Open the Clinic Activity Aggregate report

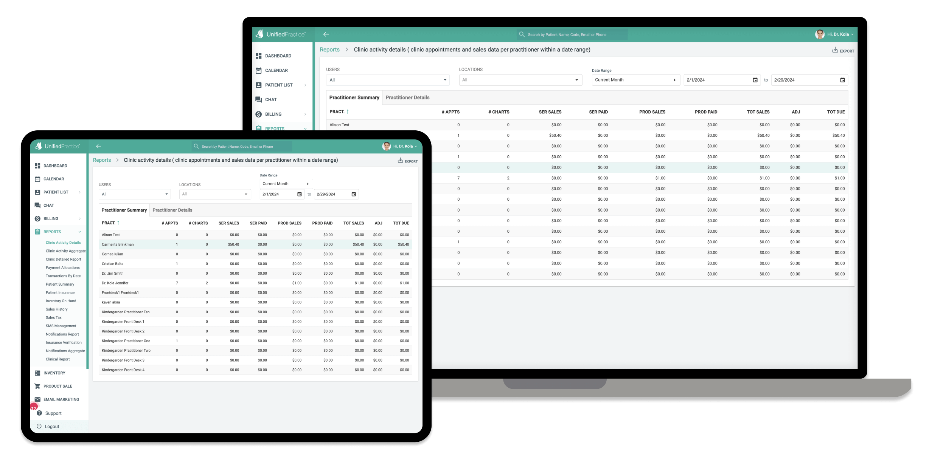tap(65, 251)
